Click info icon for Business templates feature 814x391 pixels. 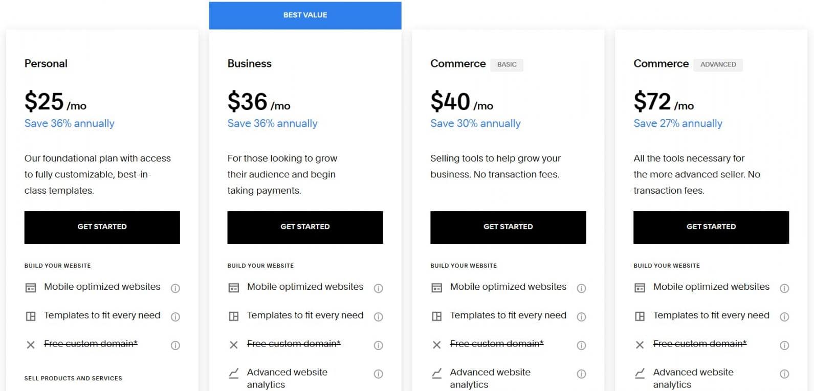click(378, 317)
